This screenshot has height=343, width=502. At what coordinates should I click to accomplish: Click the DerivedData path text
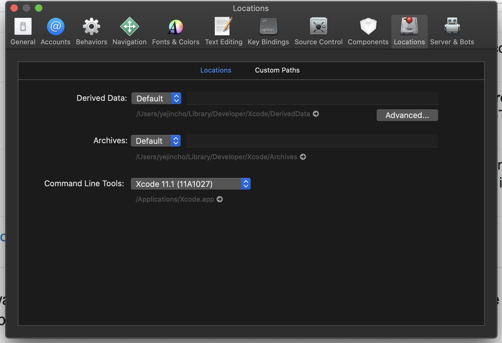(x=223, y=114)
